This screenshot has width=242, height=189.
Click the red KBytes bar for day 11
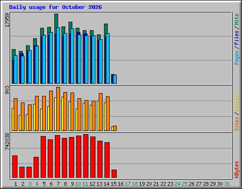click(x=86, y=156)
